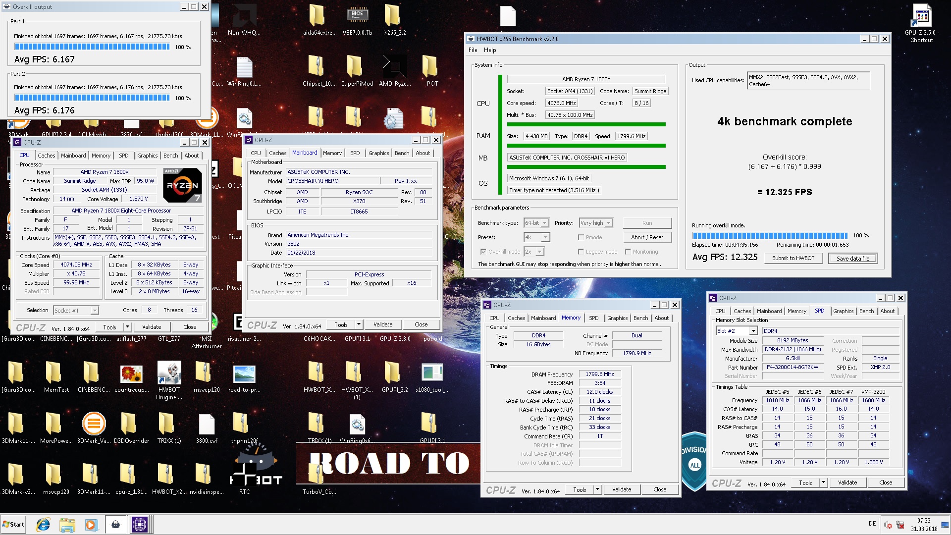Click Save data file button

coord(853,258)
